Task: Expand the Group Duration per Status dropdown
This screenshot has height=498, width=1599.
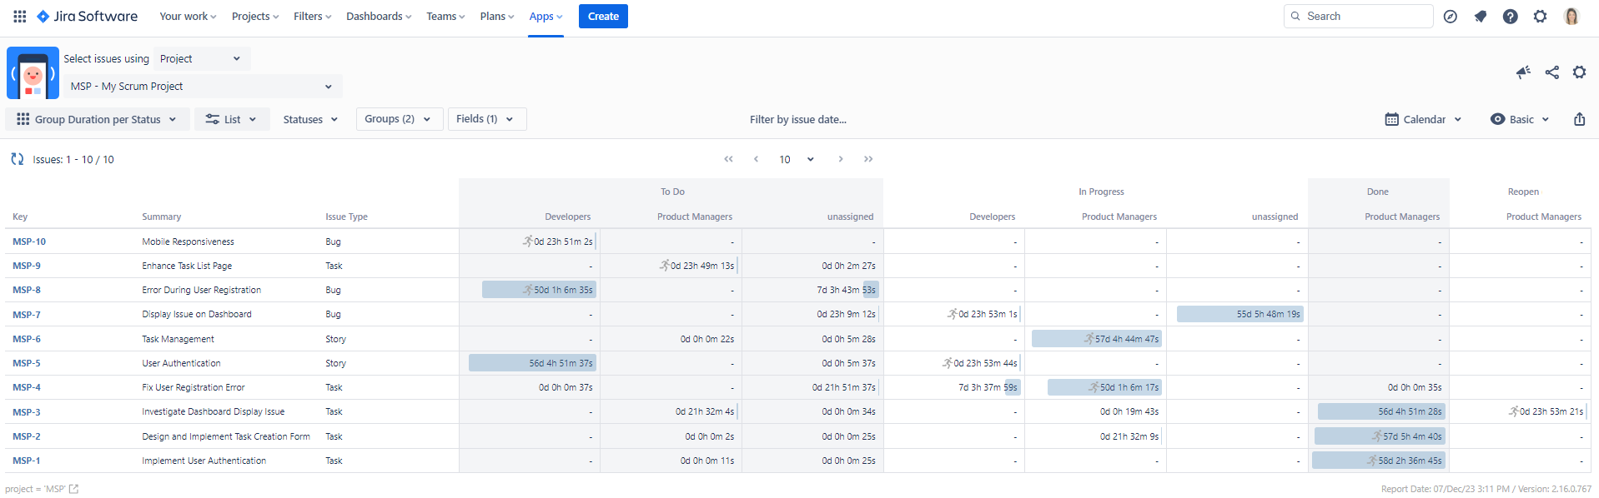Action: pos(97,119)
